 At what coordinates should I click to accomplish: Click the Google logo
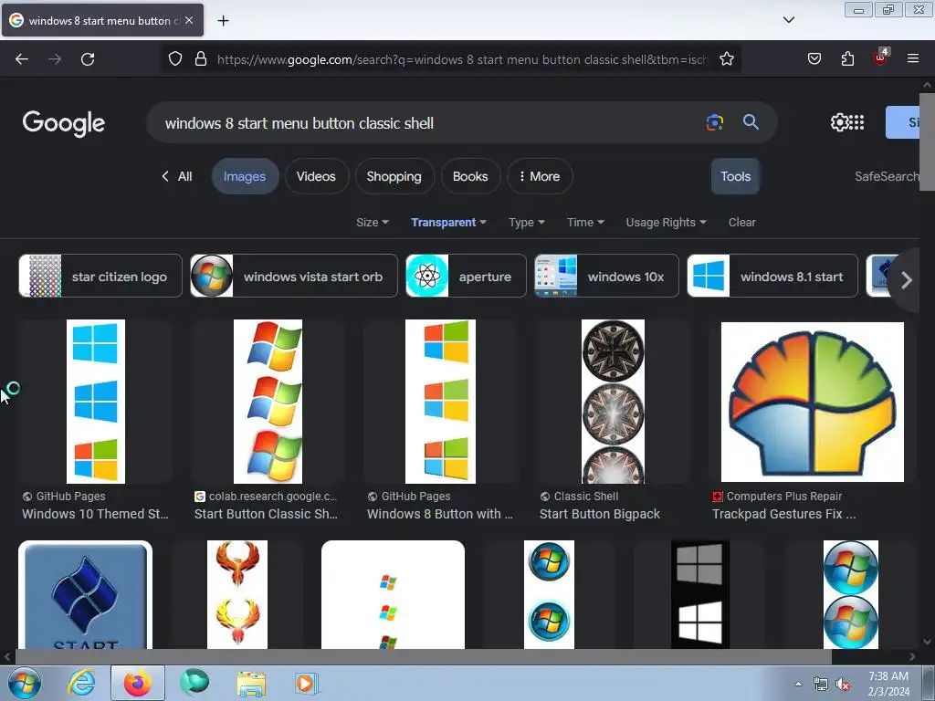(x=64, y=123)
